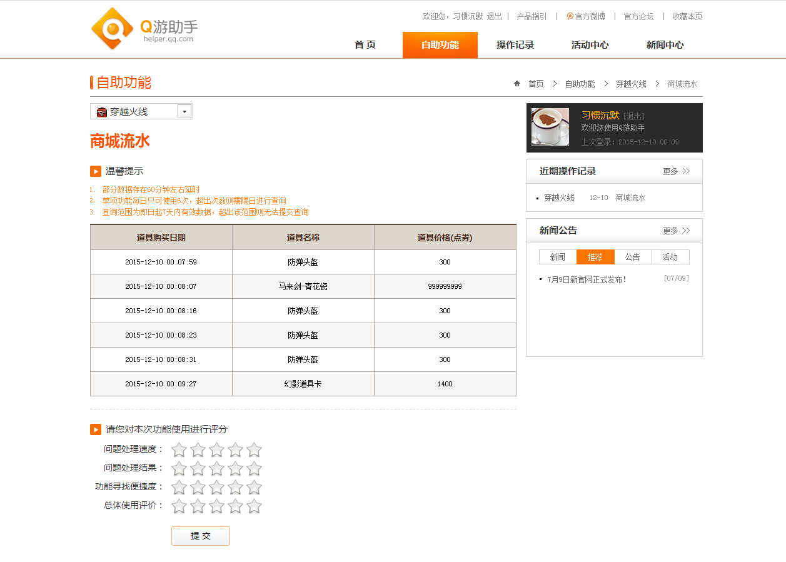Rate 总体使用评价 three stars
The height and width of the screenshot is (562, 786).
217,506
